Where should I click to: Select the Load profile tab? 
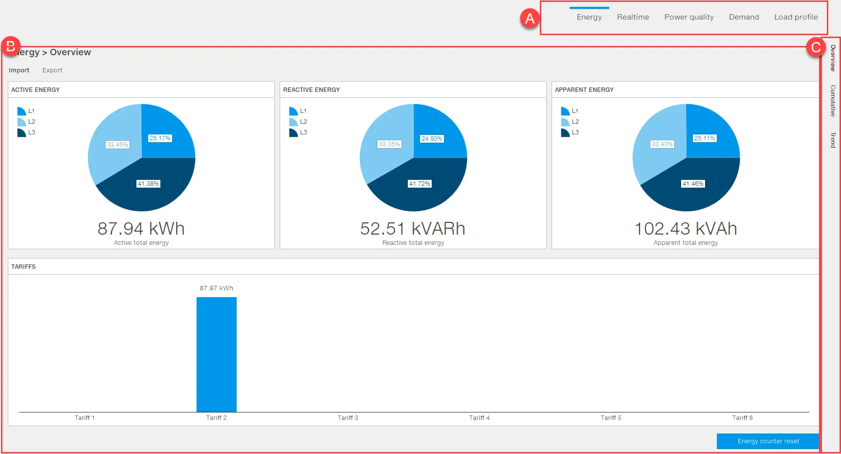pos(796,17)
